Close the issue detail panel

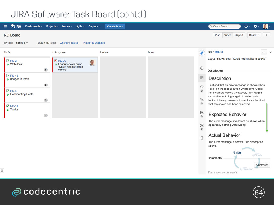pyautogui.click(x=271, y=52)
